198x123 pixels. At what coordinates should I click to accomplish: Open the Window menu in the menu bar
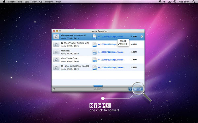point(49,2)
